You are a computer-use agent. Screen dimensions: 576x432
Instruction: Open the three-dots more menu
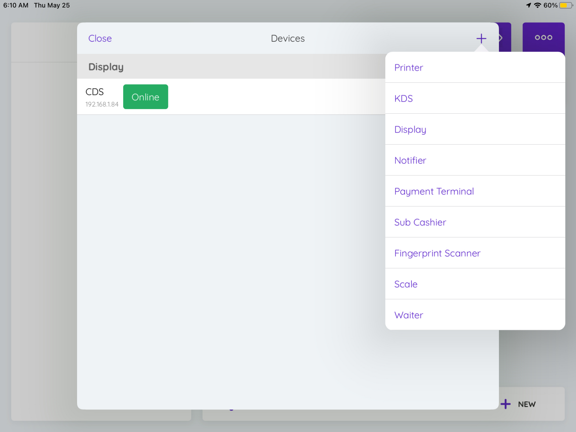coord(543,37)
